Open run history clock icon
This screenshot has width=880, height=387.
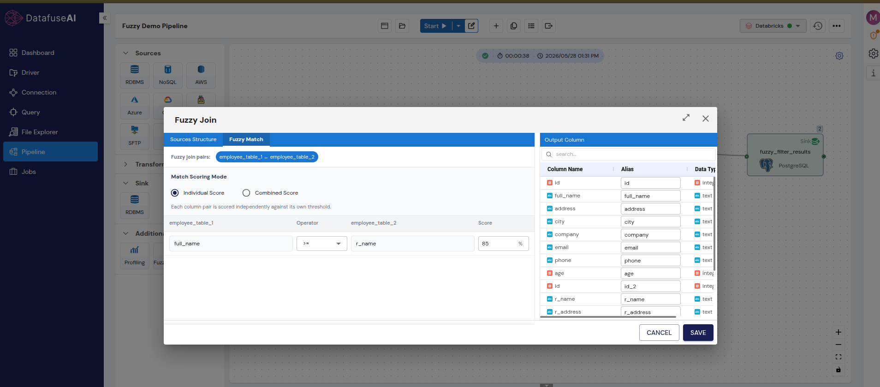pyautogui.click(x=818, y=26)
